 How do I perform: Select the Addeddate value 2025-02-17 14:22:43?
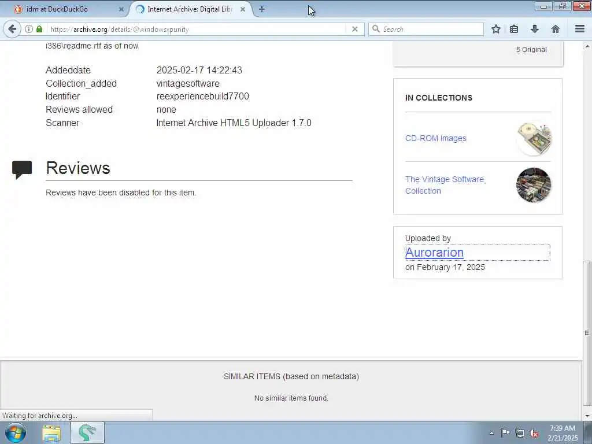coord(199,70)
